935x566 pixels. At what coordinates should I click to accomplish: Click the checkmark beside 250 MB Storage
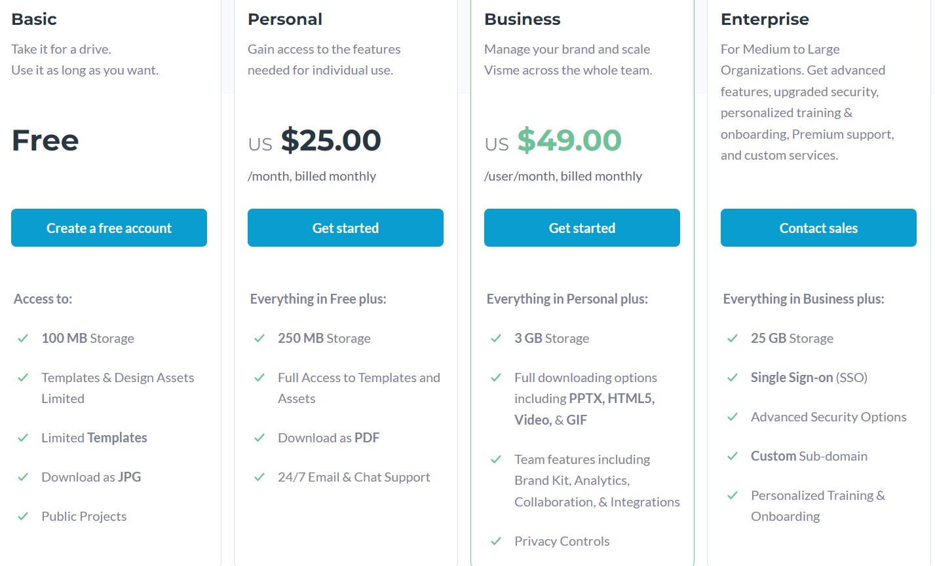pyautogui.click(x=259, y=338)
